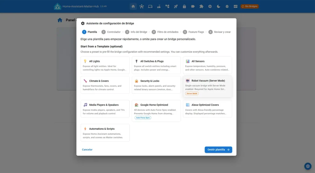Go to step 5 Feature Flags
Image resolution: width=315 pixels, height=173 pixels.
pyautogui.click(x=193, y=32)
